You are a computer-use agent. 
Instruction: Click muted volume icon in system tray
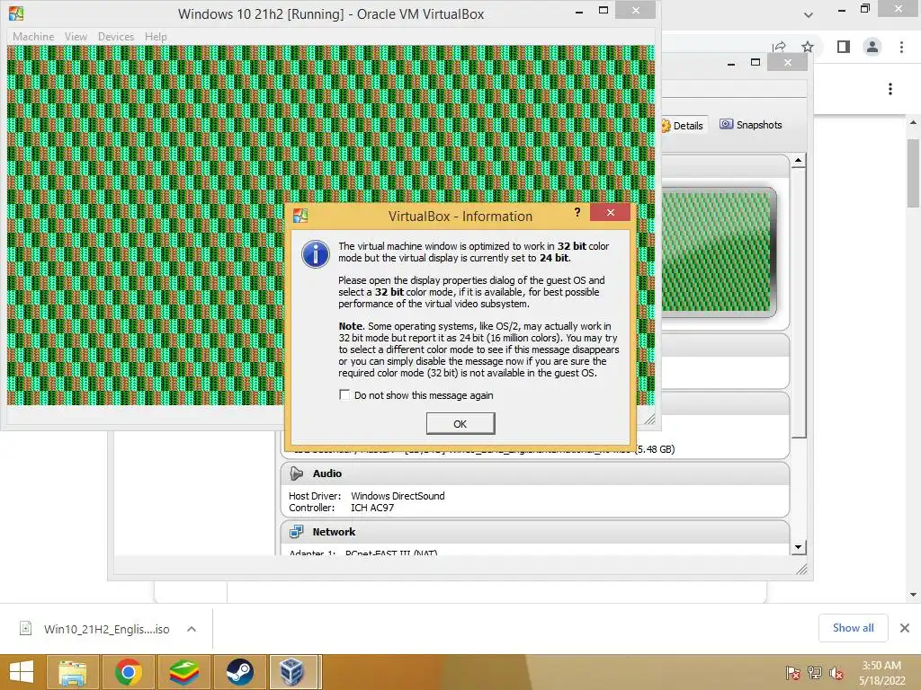click(x=836, y=673)
